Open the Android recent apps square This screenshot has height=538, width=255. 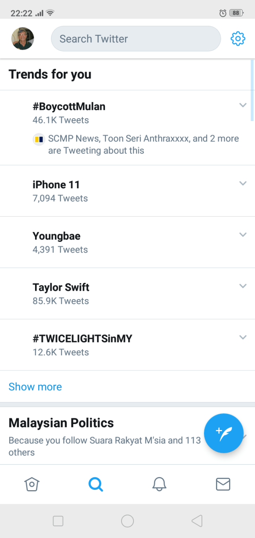point(58,521)
